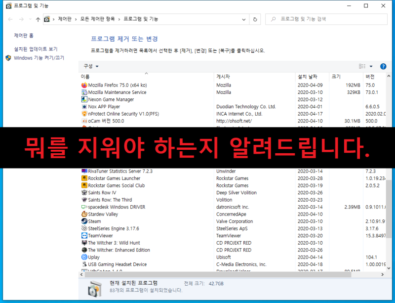
Task: Click the Rockstar Games Launcher icon
Action: 84,178
